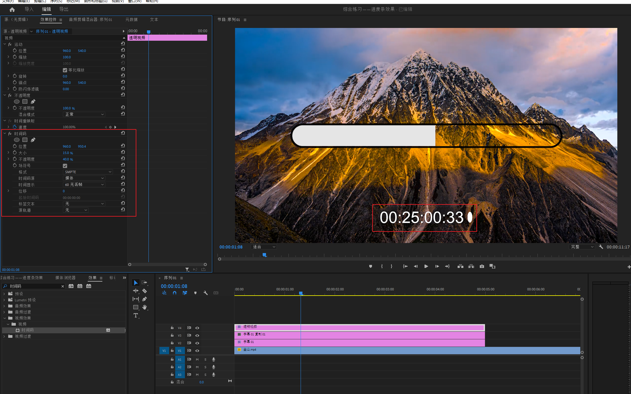Select the Hand tool
This screenshot has width=631, height=394.
[145, 307]
